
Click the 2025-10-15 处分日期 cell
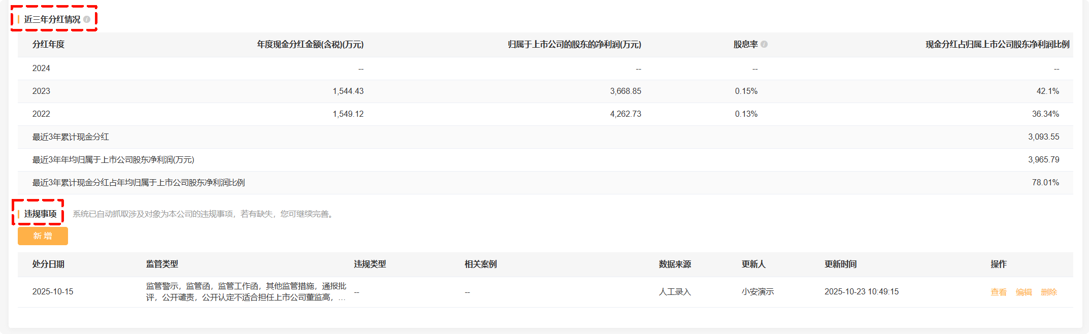(x=53, y=291)
